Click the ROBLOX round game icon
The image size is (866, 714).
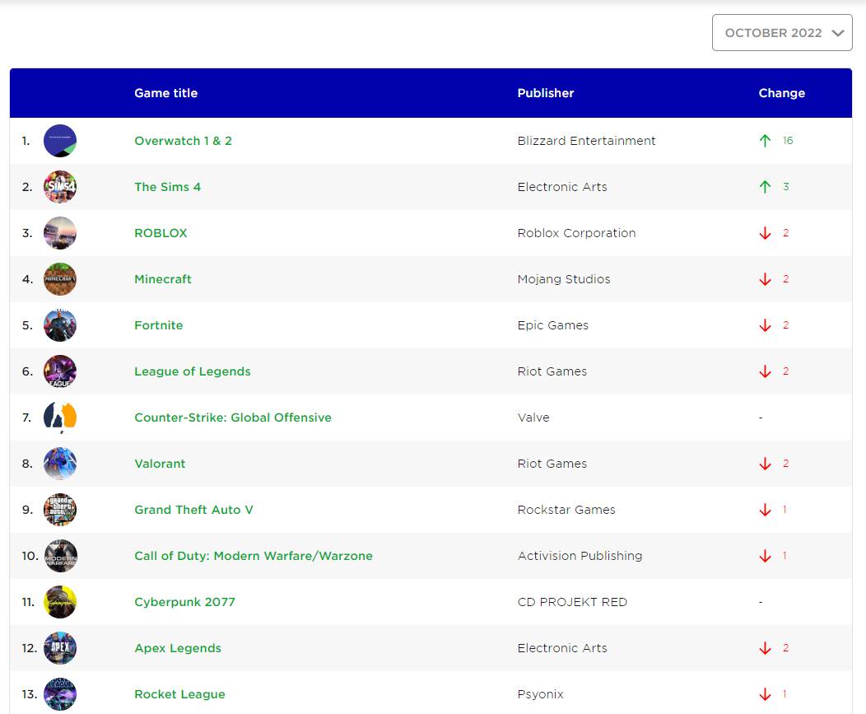pyautogui.click(x=60, y=233)
